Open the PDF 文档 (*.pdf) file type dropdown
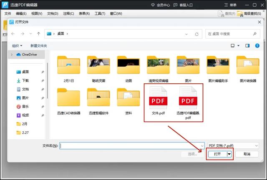This screenshot has width=267, height=180. click(x=233, y=146)
